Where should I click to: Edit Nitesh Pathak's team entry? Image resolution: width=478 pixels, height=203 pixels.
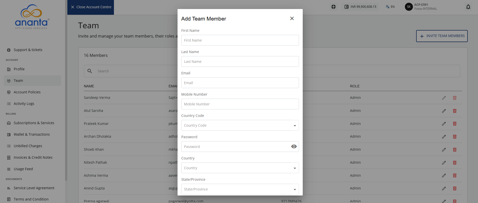click(x=444, y=163)
